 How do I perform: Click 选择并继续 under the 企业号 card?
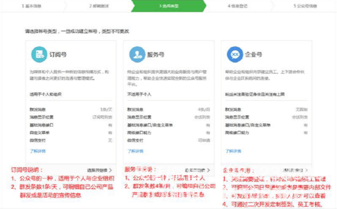pyautogui.click(x=295, y=170)
